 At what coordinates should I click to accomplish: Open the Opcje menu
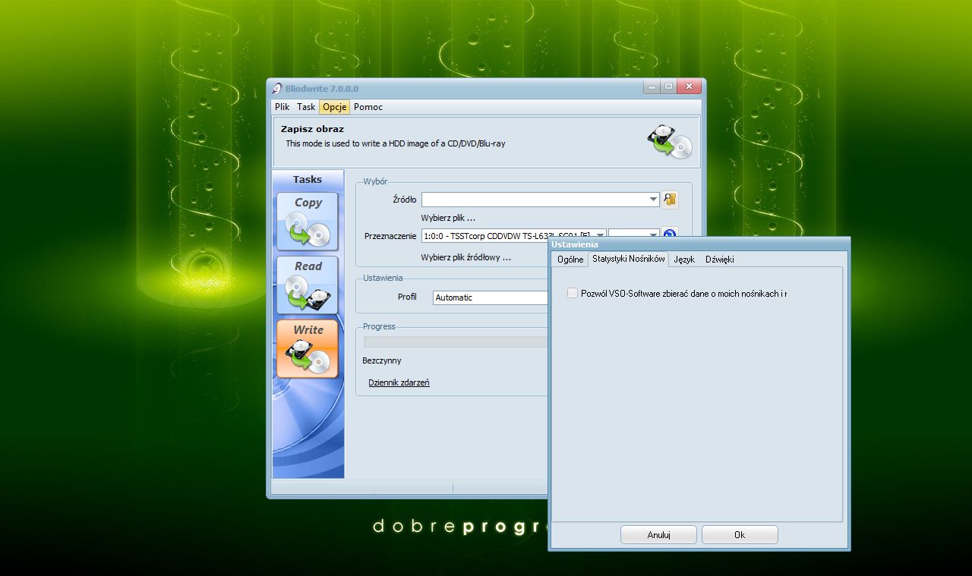point(334,107)
